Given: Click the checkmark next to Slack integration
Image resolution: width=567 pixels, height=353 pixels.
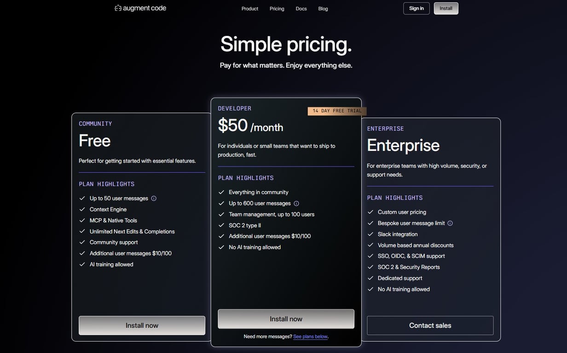Looking at the screenshot, I should [370, 234].
